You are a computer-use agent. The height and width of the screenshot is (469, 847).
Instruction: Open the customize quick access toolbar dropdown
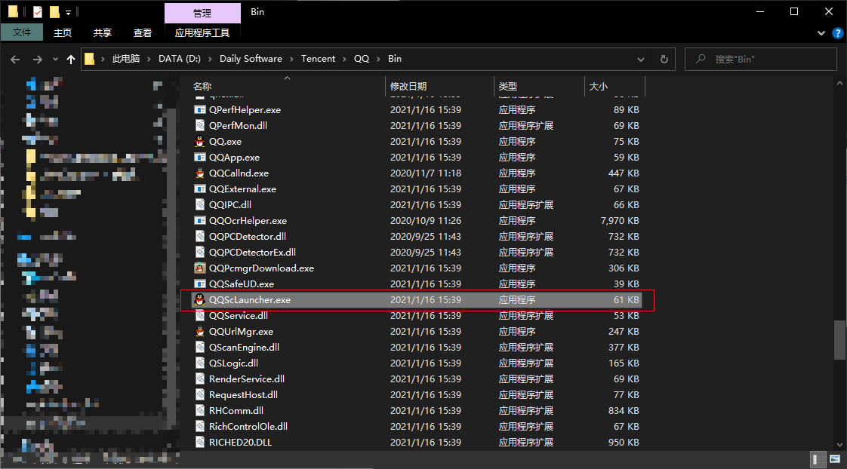click(x=68, y=12)
